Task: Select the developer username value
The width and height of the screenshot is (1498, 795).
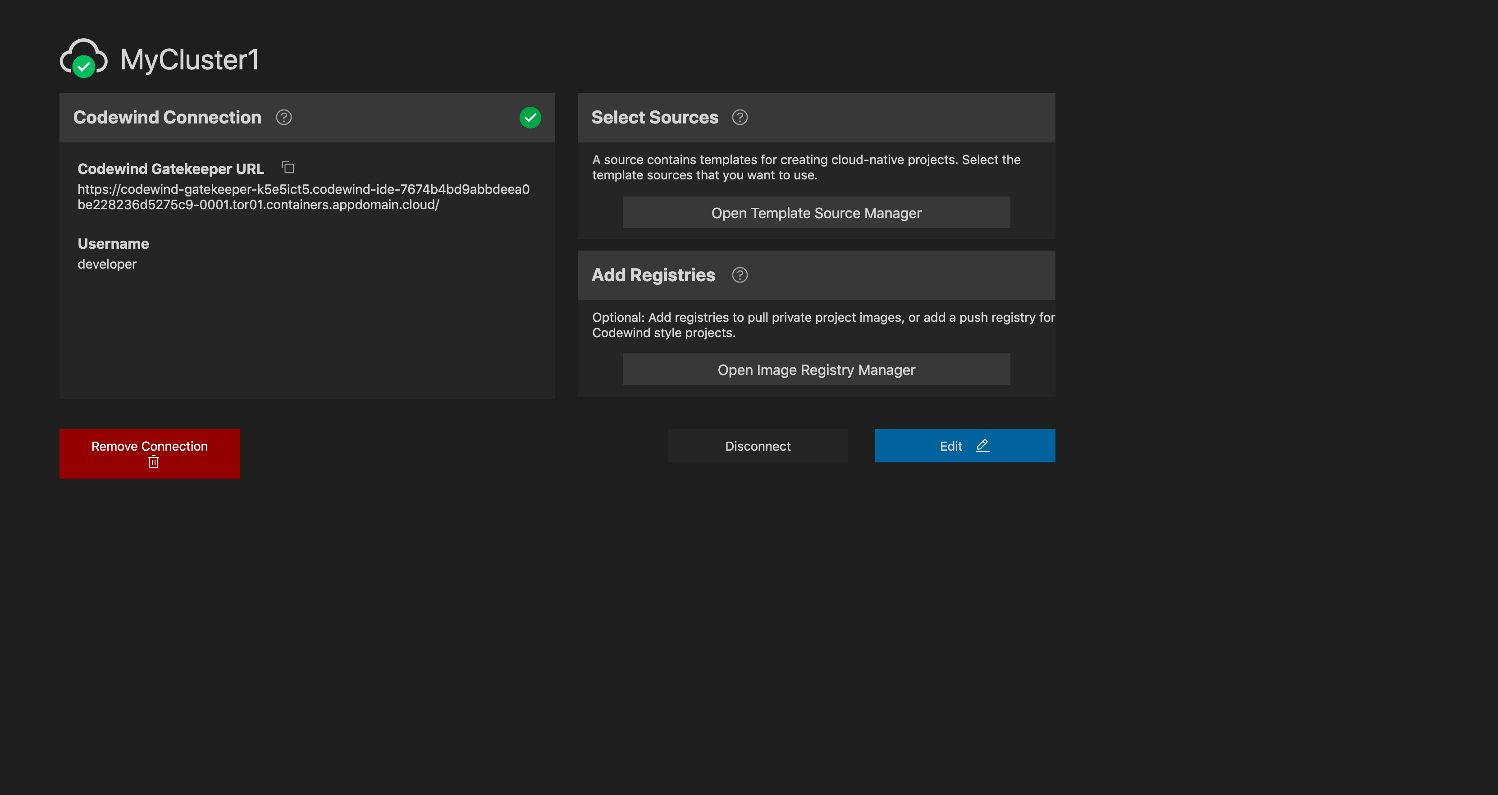Action: 107,264
